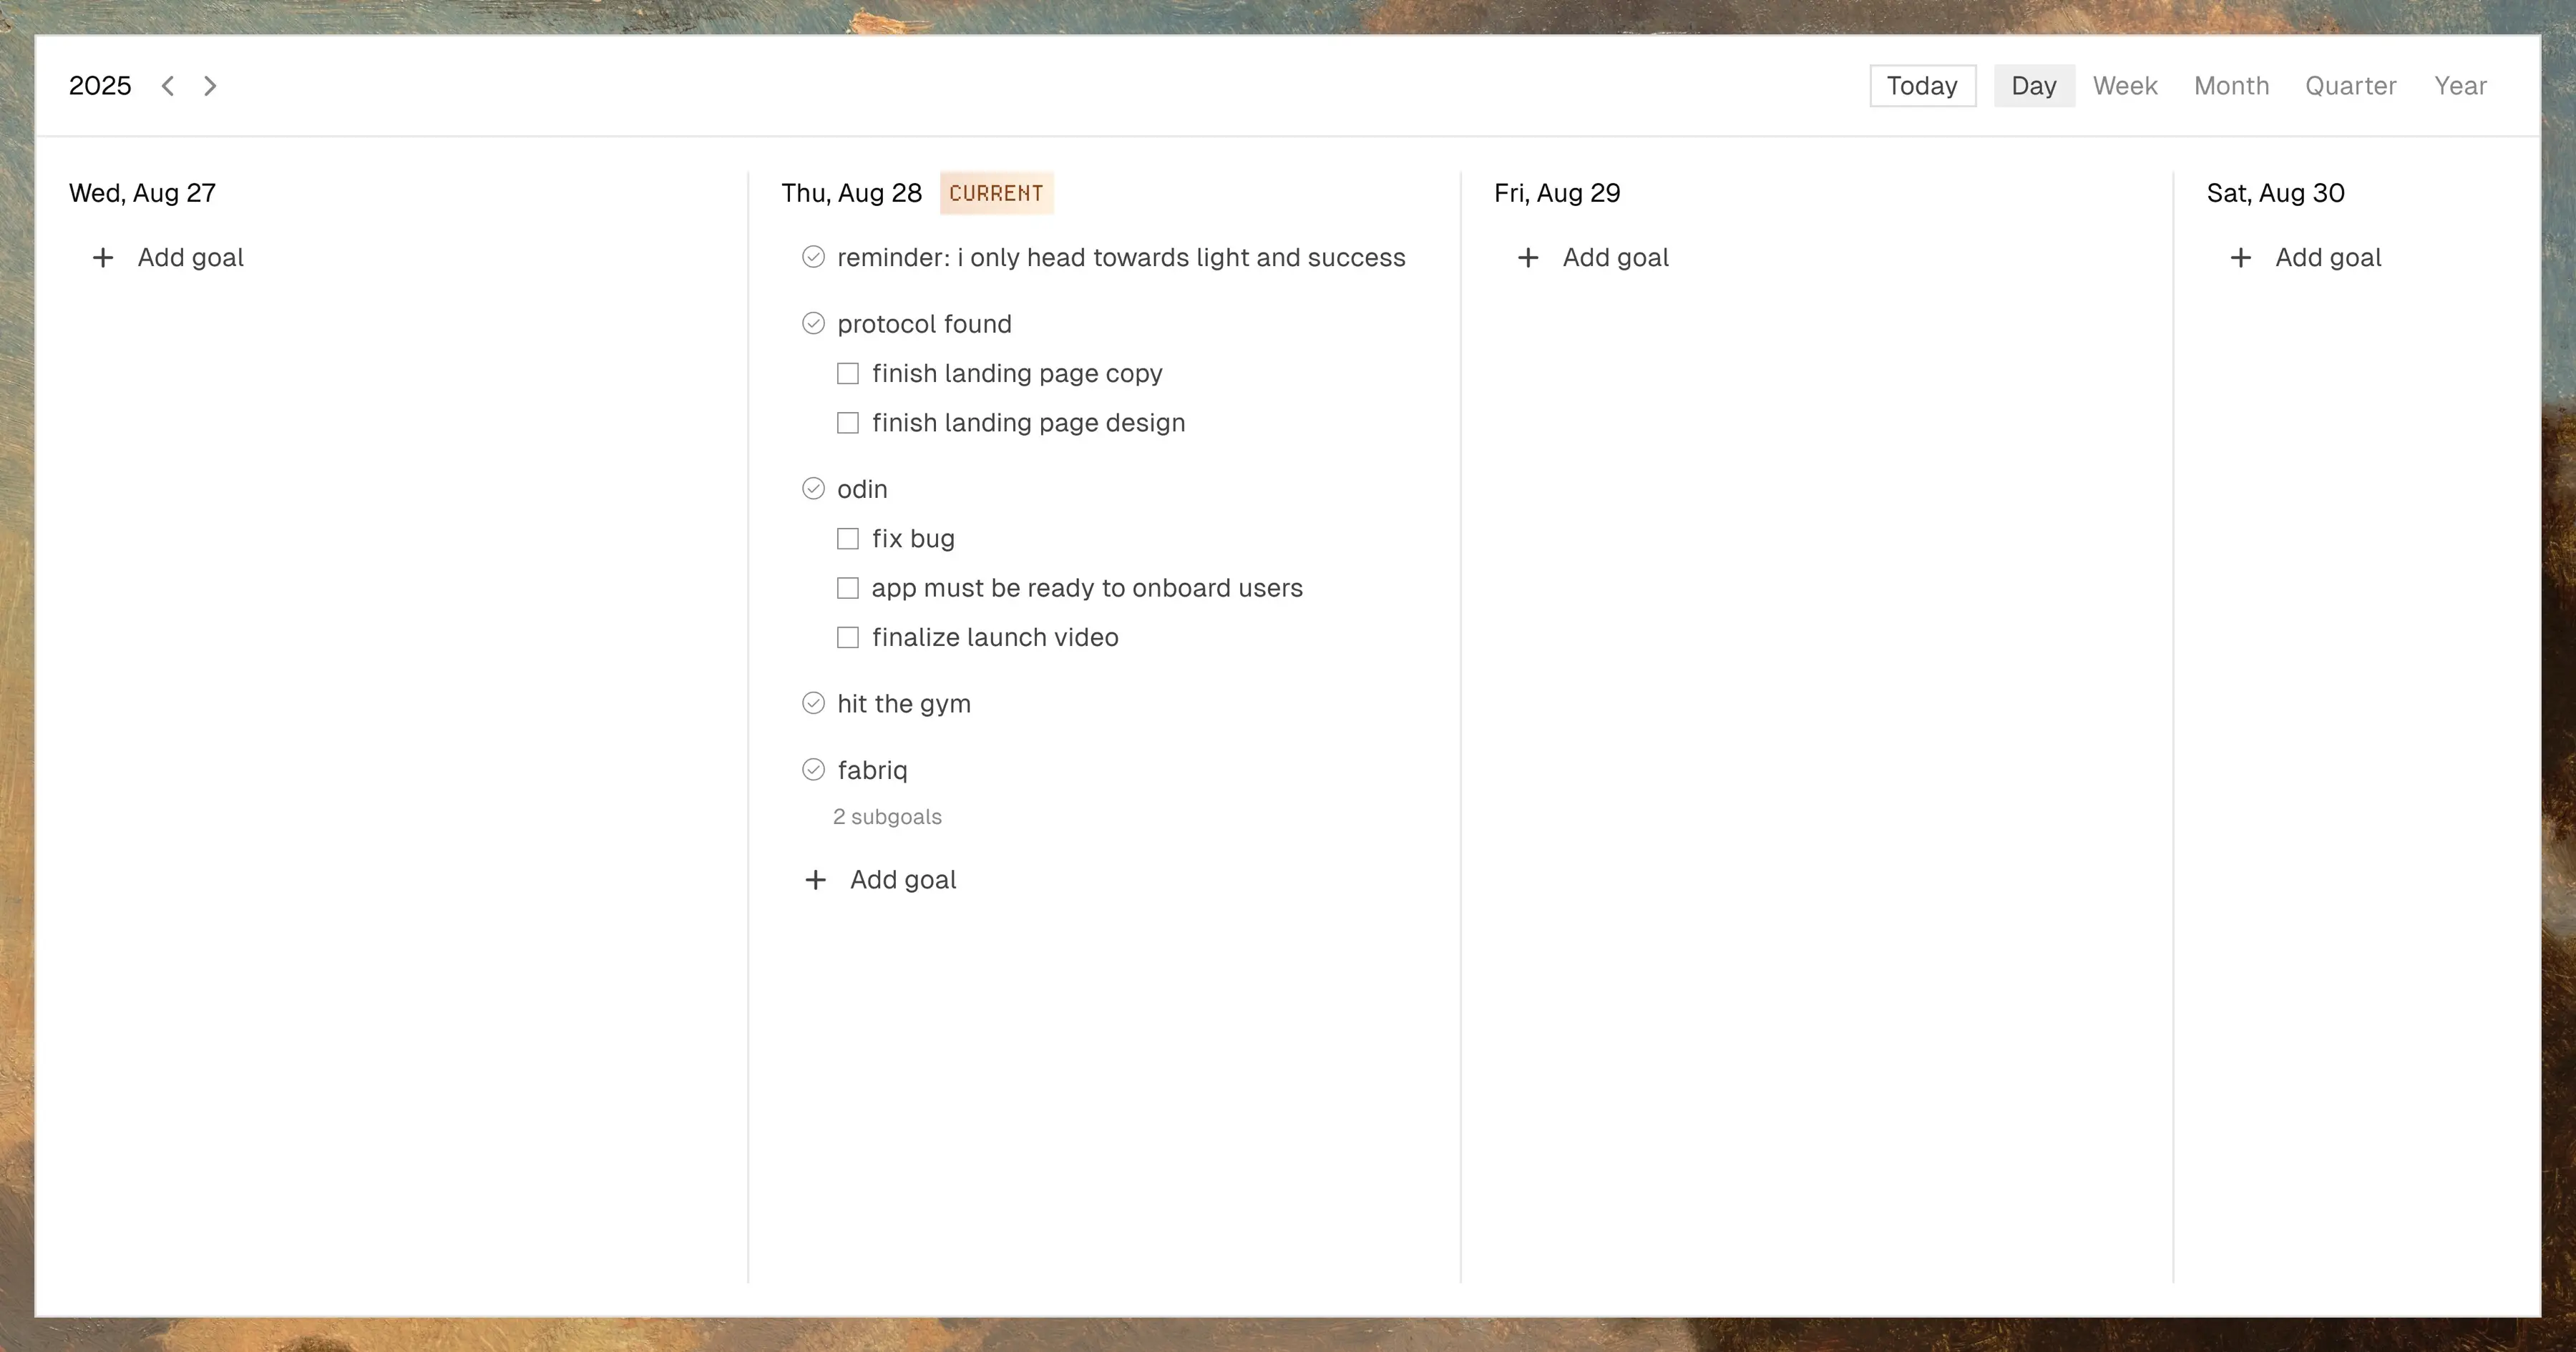The height and width of the screenshot is (1352, 2576).
Task: Switch to the Quarter view tab
Action: 2350,86
